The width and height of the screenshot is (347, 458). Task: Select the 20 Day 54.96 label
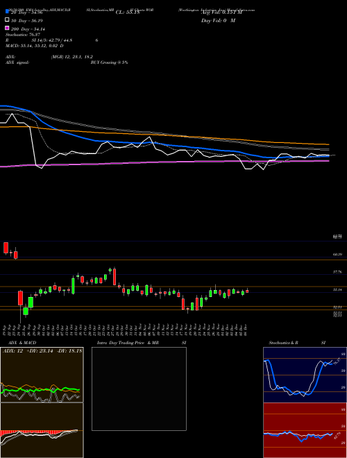tap(27, 12)
